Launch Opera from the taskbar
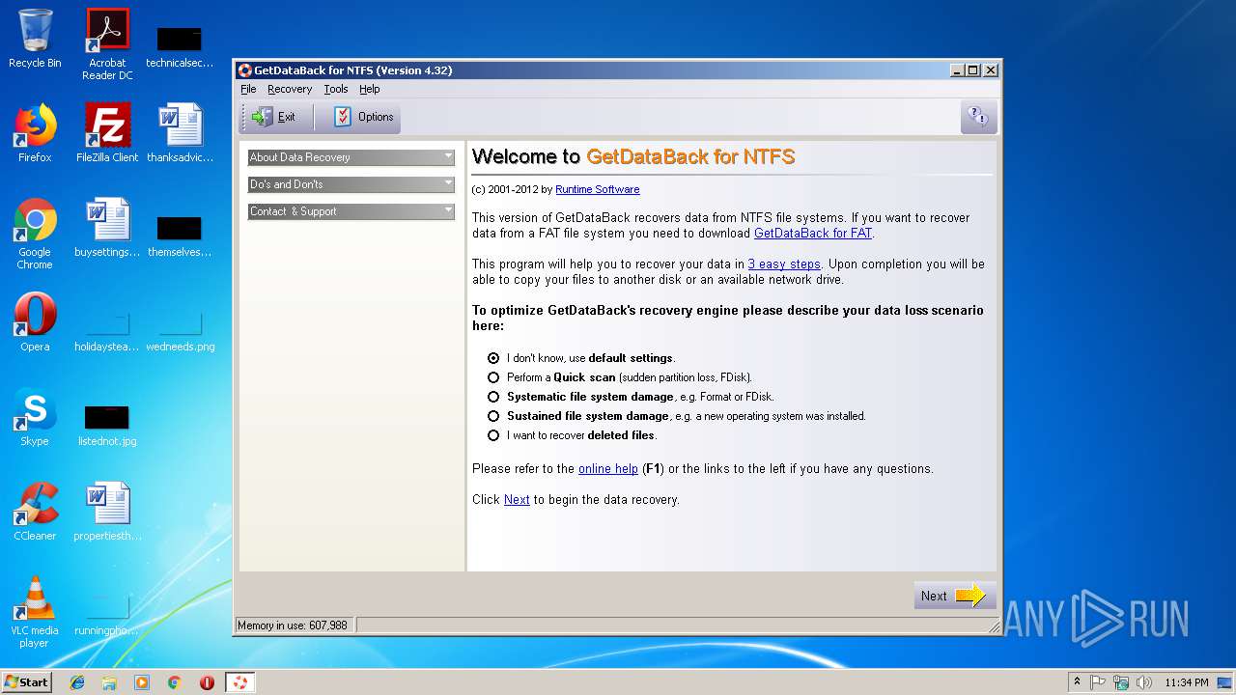 207,682
